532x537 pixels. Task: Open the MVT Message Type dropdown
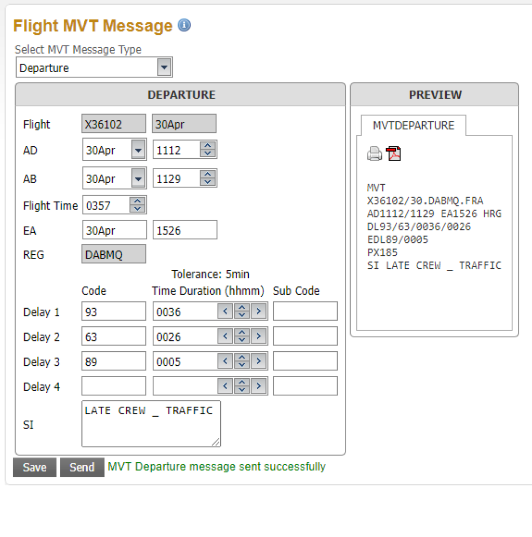click(164, 67)
